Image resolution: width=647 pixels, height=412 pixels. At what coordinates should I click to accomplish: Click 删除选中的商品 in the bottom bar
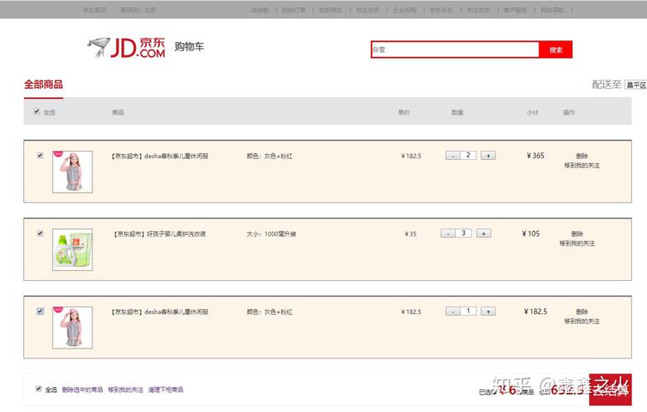(x=82, y=389)
